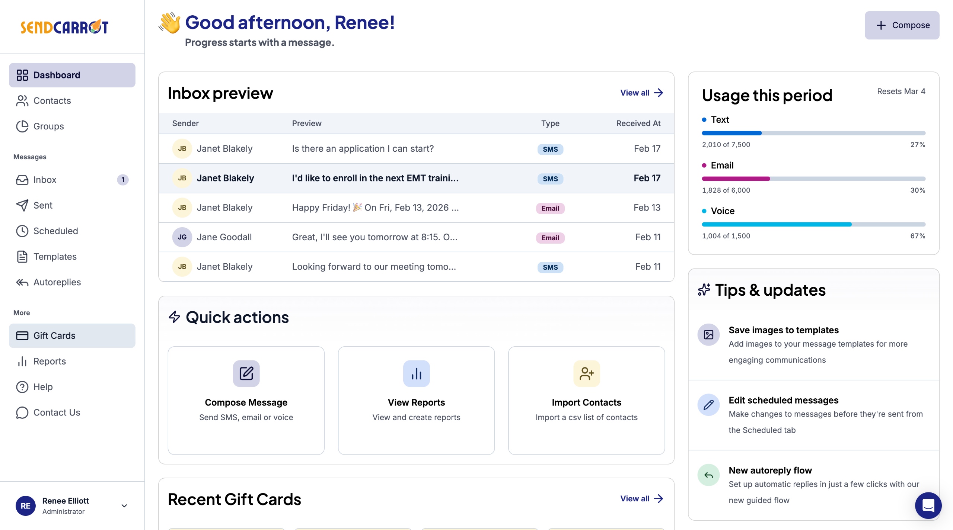Image resolution: width=953 pixels, height=530 pixels.
Task: Click the Inbox unread count badge
Action: [x=122, y=180]
